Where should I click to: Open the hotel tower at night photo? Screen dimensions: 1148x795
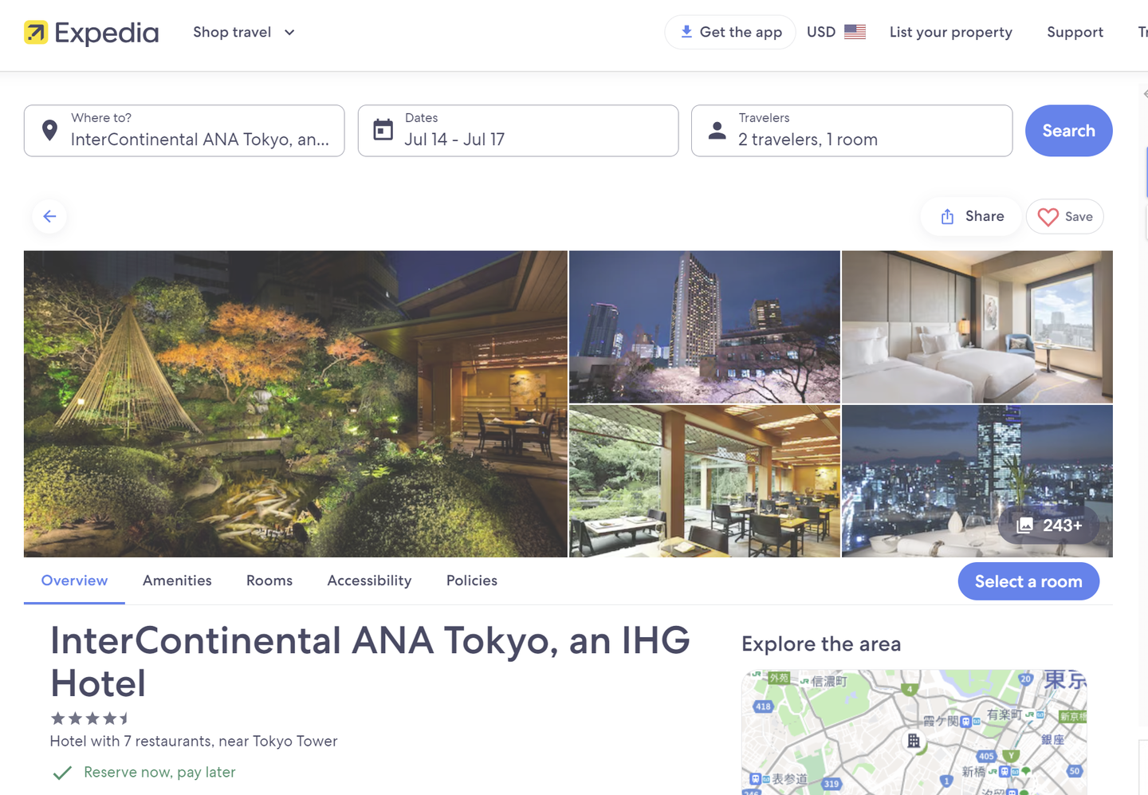click(705, 327)
